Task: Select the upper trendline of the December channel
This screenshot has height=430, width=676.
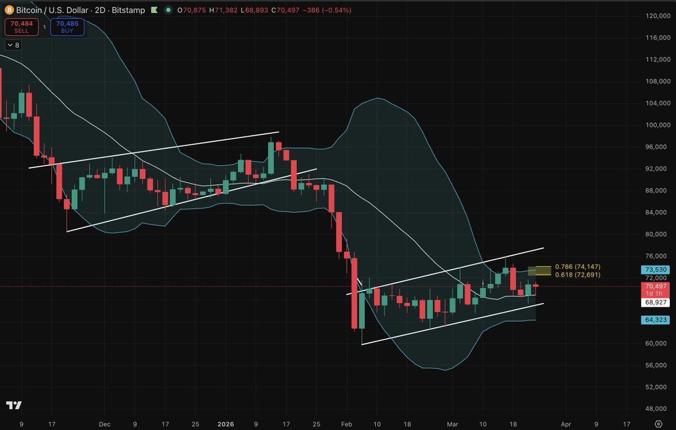Action: 154,150
